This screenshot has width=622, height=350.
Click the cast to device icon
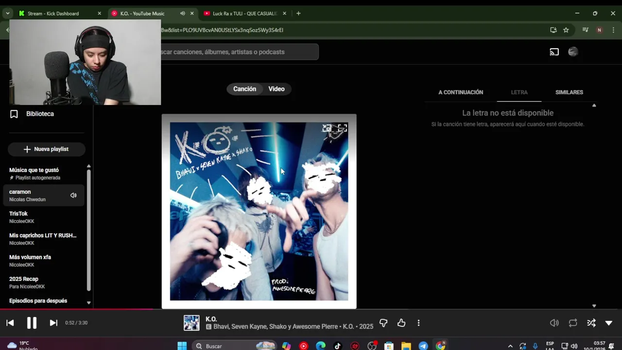[x=554, y=52]
